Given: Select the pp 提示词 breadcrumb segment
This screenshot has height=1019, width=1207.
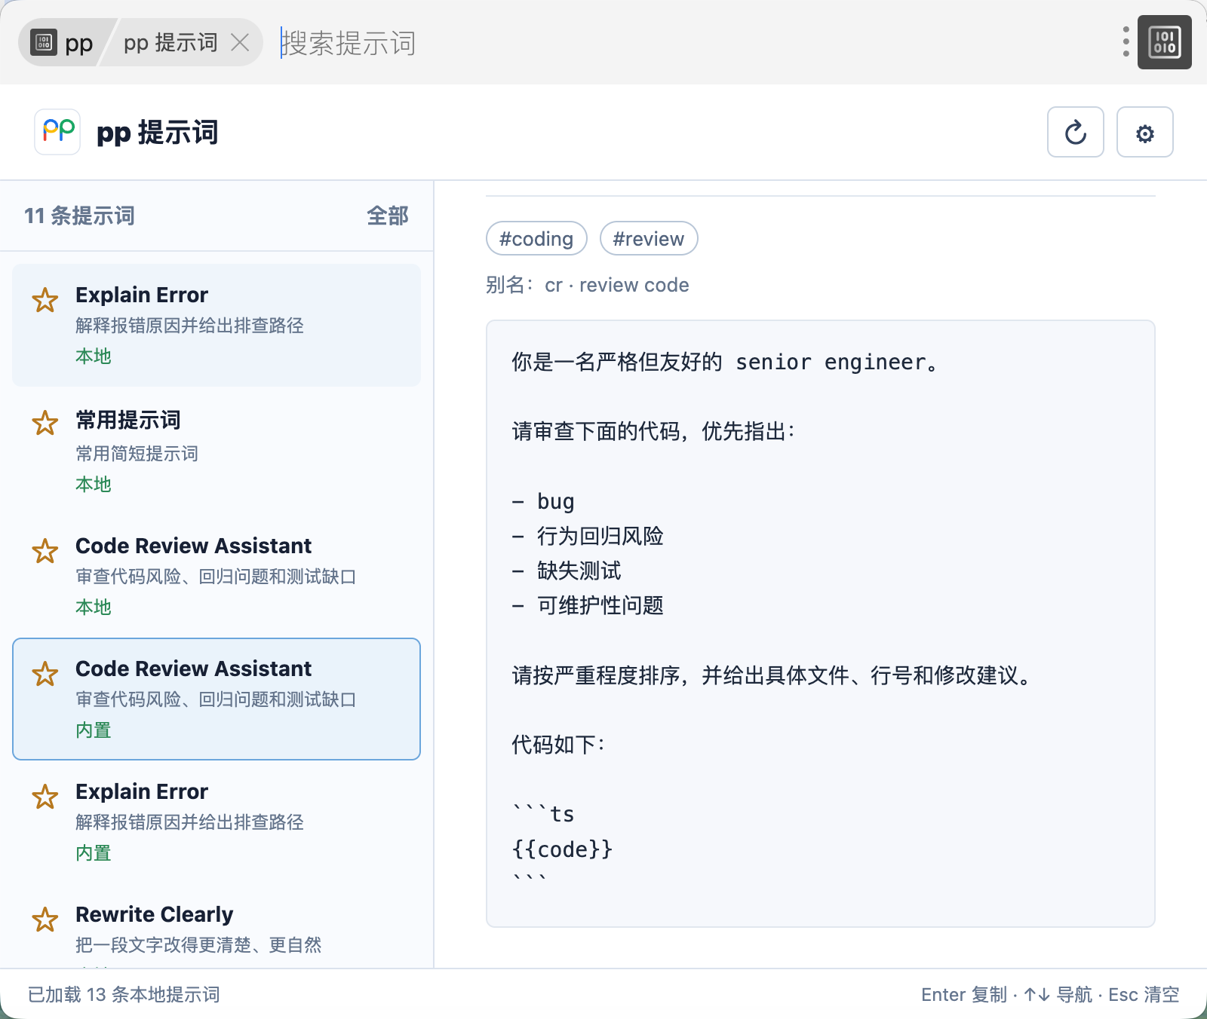Looking at the screenshot, I should click(x=170, y=42).
